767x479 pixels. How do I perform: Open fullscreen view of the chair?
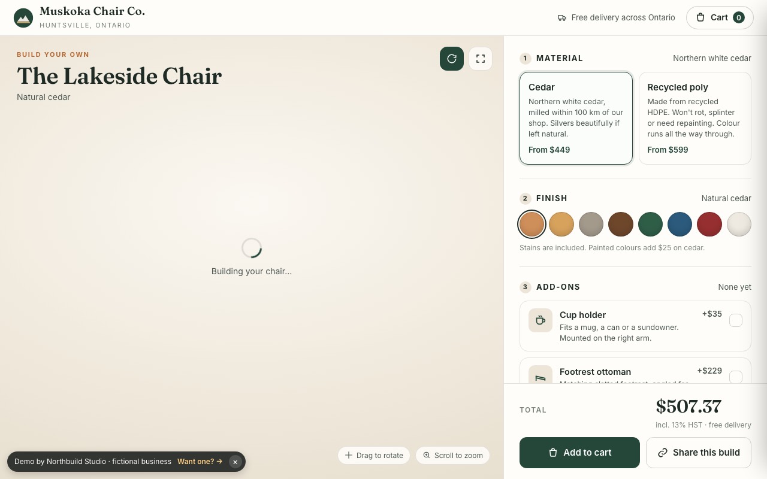pyautogui.click(x=481, y=59)
